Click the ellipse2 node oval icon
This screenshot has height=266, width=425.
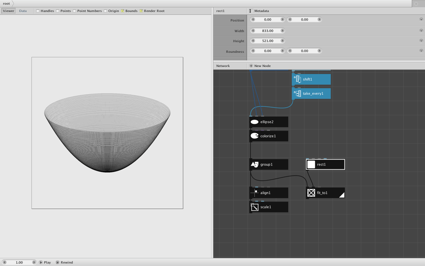click(255, 122)
